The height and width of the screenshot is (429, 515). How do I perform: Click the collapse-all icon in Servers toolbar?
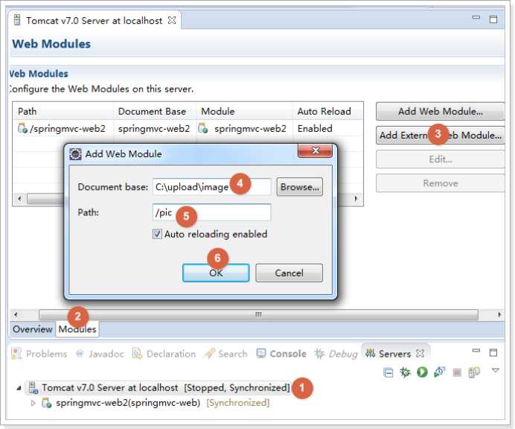click(388, 373)
